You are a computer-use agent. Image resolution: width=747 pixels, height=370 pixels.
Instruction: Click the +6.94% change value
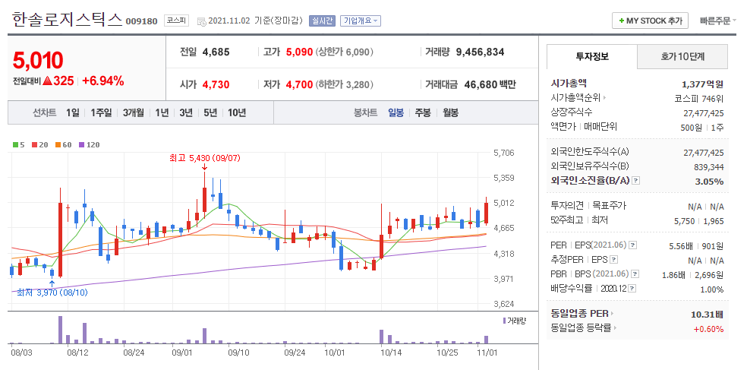click(x=103, y=81)
